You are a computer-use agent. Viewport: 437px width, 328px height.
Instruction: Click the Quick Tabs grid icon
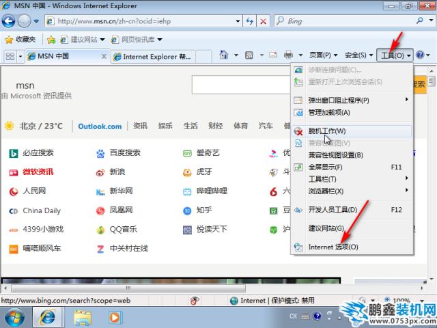[10, 57]
